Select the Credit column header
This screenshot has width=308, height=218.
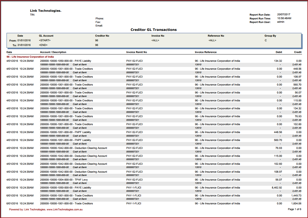point(298,52)
